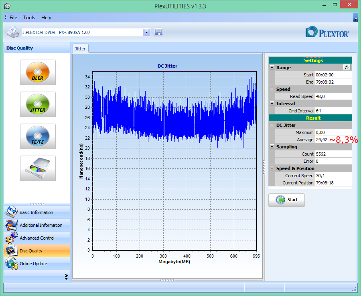
Task: Click the PlexUTILITIES title bar app icon
Action: point(7,6)
